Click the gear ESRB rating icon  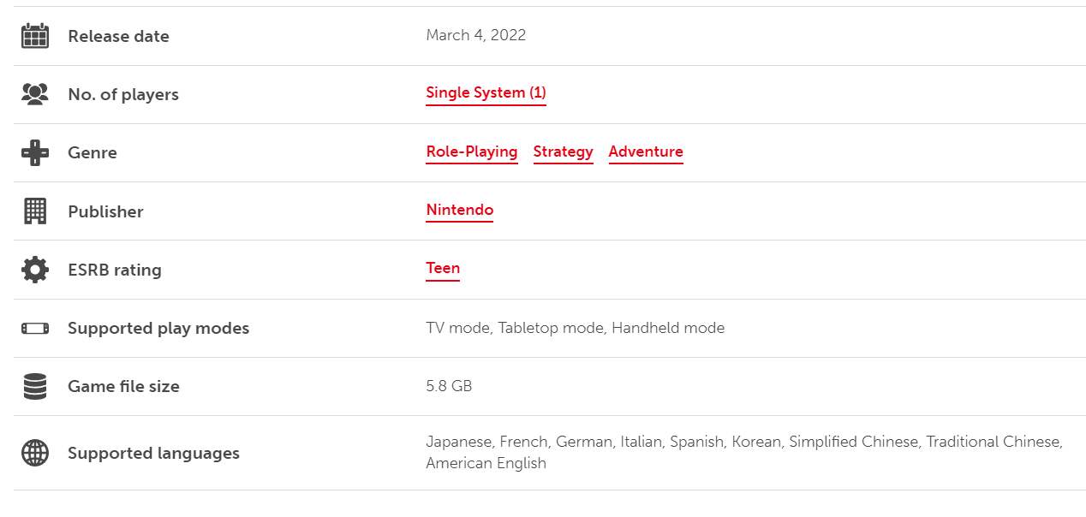[35, 270]
